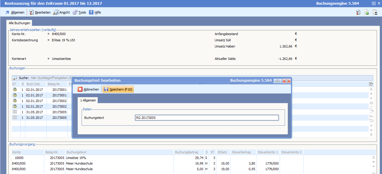The width and height of the screenshot is (382, 174).
Task: Click the column chooser icon in table corner
Action: pyautogui.click(x=371, y=84)
